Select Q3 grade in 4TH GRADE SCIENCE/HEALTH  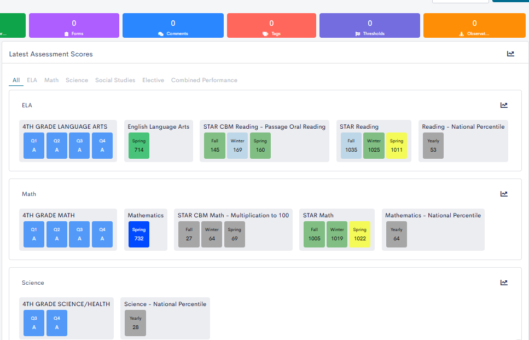pyautogui.click(x=34, y=323)
